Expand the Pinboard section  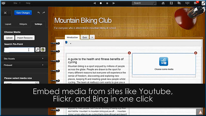pyautogui.click(x=24, y=65)
